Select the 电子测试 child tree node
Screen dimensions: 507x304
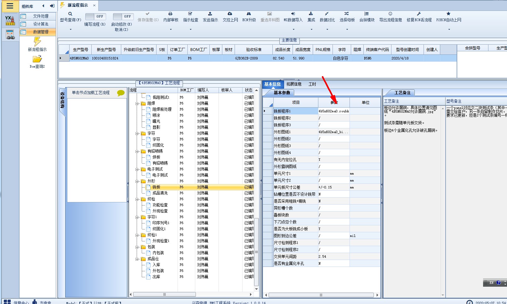[x=160, y=175]
